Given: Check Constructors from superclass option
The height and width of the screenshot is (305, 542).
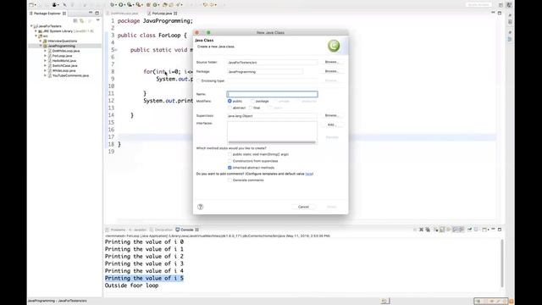Looking at the screenshot, I should tap(230, 161).
